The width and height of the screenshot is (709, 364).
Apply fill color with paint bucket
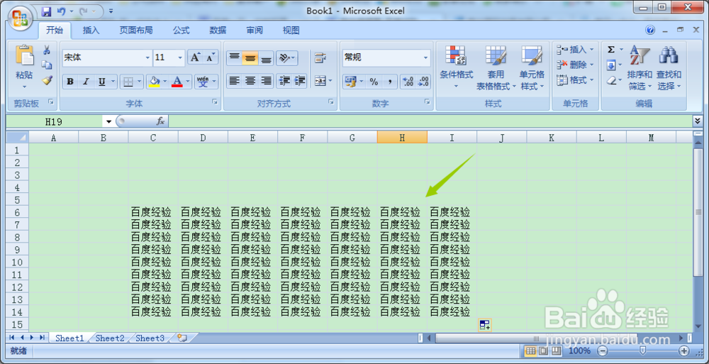click(155, 82)
